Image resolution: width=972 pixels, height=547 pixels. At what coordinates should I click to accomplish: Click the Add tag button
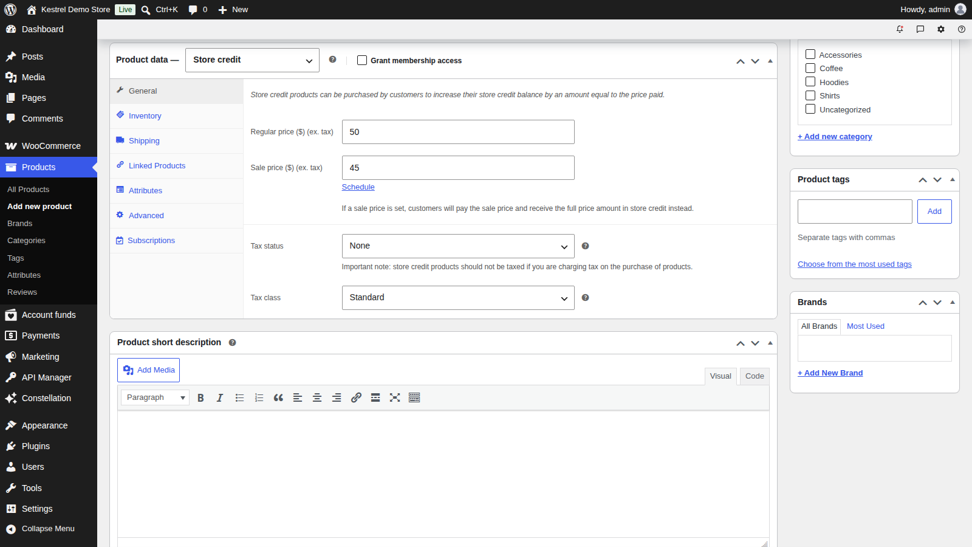[934, 212]
